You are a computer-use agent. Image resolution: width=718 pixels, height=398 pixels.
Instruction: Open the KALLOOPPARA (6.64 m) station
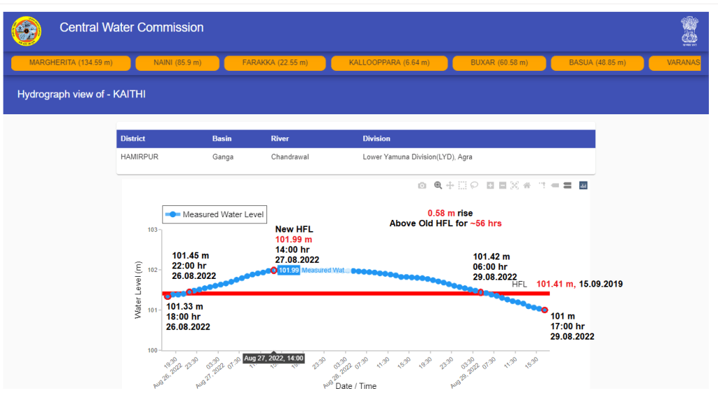[x=389, y=63]
